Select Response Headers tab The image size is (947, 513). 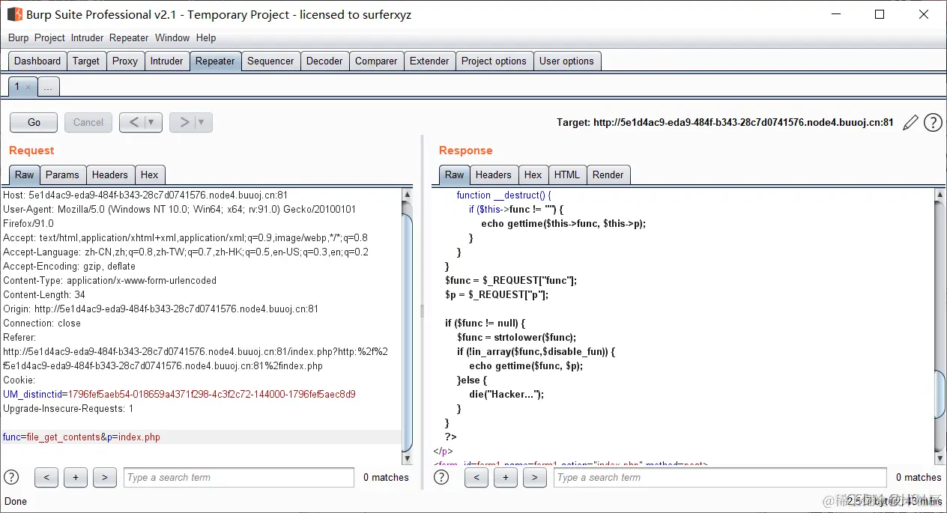pyautogui.click(x=494, y=174)
